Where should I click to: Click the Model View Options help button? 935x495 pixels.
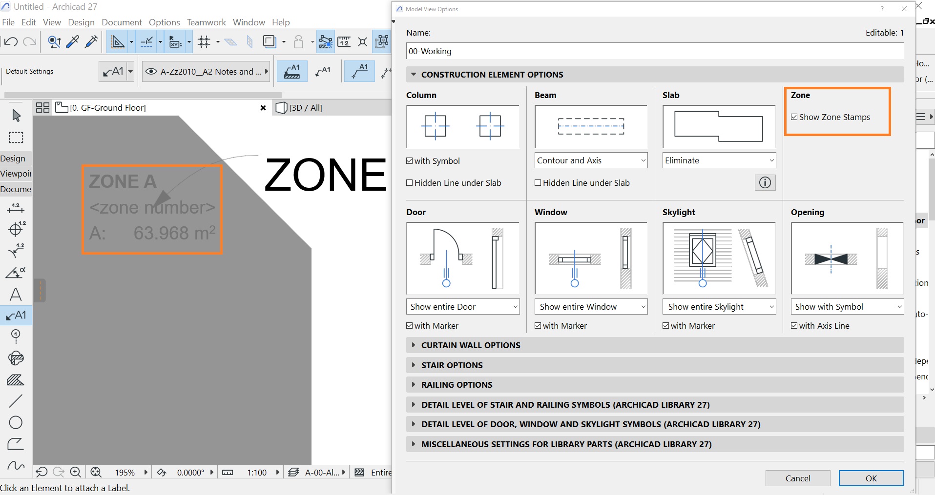(x=882, y=9)
